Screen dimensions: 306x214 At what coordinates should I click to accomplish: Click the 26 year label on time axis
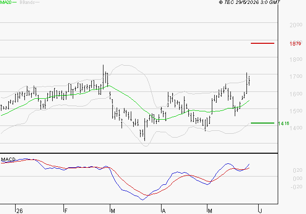coord(20,211)
